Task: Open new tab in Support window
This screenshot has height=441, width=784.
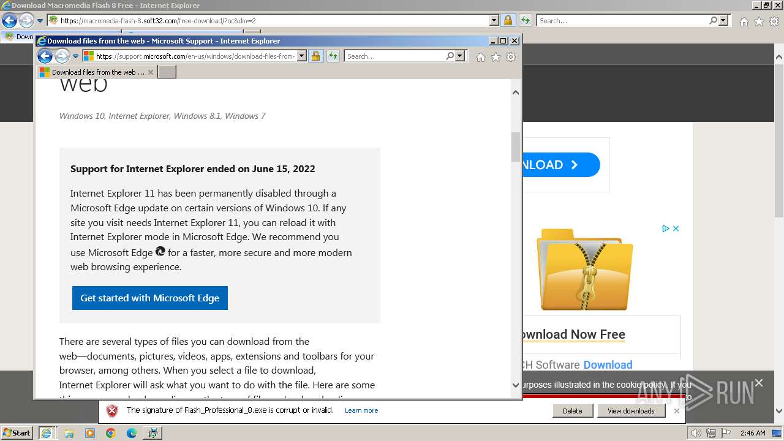Action: point(167,72)
